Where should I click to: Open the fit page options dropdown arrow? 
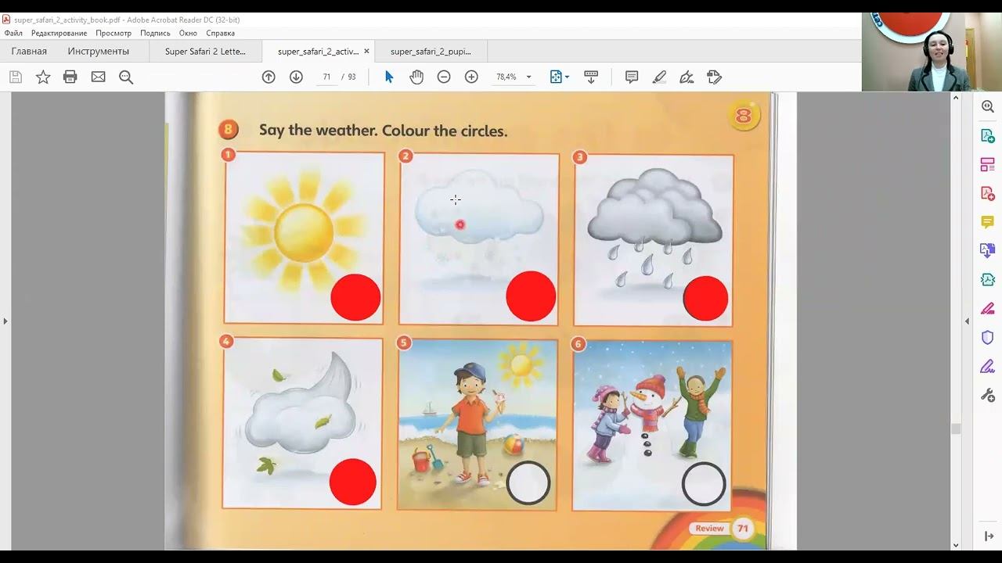coord(567,77)
